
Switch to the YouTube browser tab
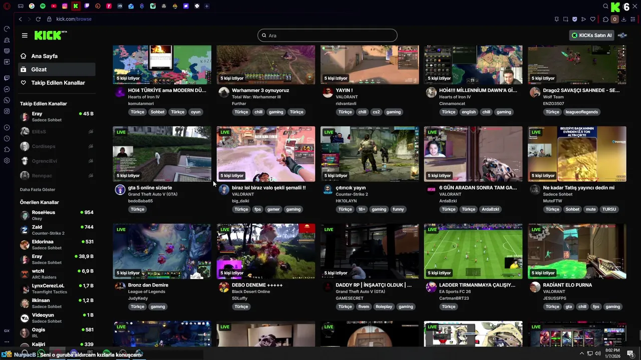54,6
